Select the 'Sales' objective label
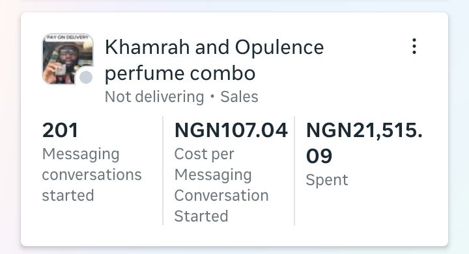This screenshot has height=254, width=469. click(x=239, y=97)
